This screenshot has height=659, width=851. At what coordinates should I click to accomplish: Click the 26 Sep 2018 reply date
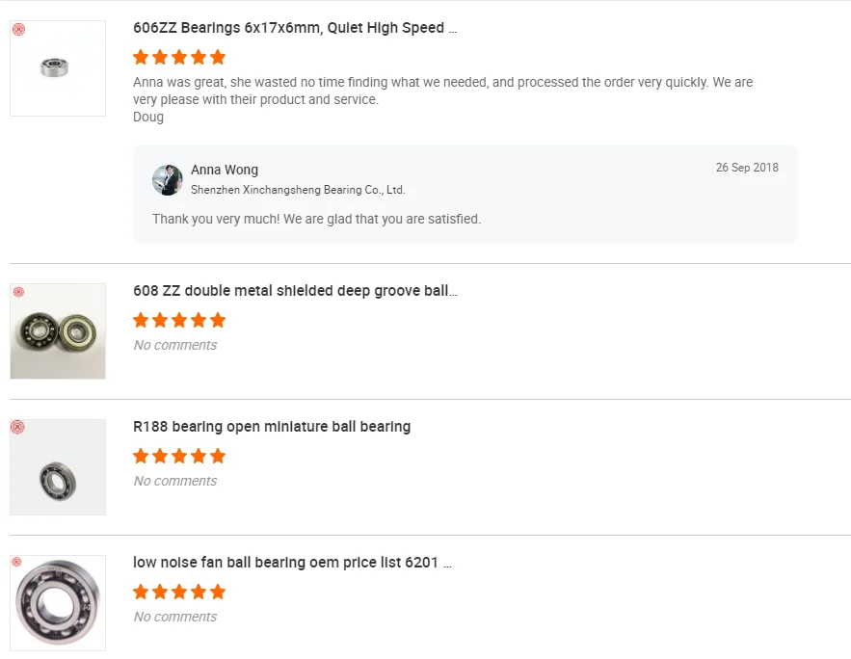pyautogui.click(x=747, y=168)
